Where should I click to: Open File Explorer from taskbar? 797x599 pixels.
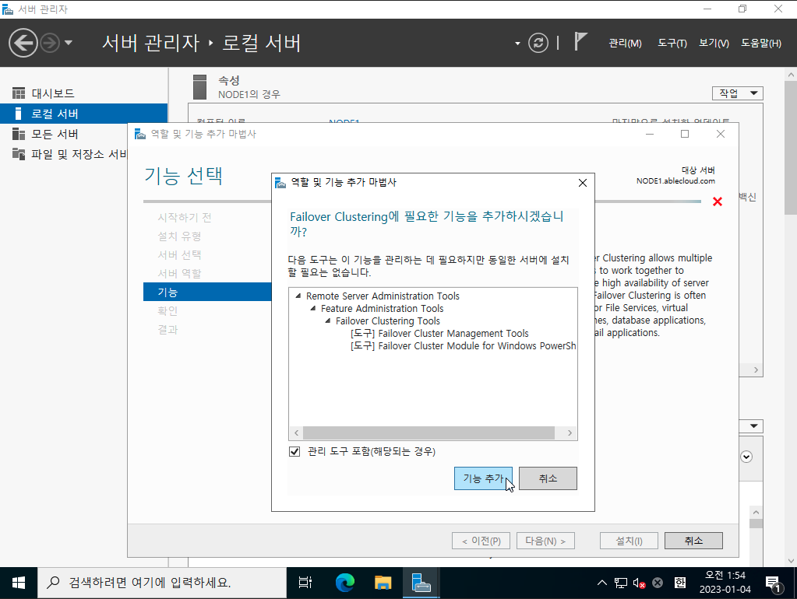[383, 583]
